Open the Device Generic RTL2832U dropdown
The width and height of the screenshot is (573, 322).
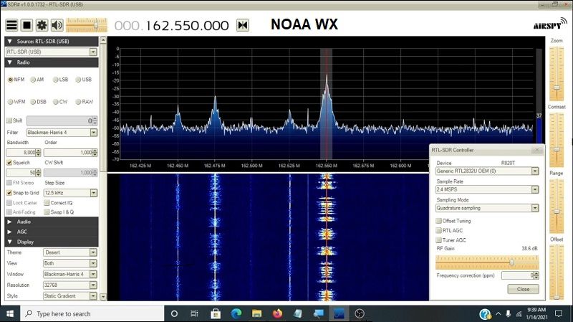[535, 171]
